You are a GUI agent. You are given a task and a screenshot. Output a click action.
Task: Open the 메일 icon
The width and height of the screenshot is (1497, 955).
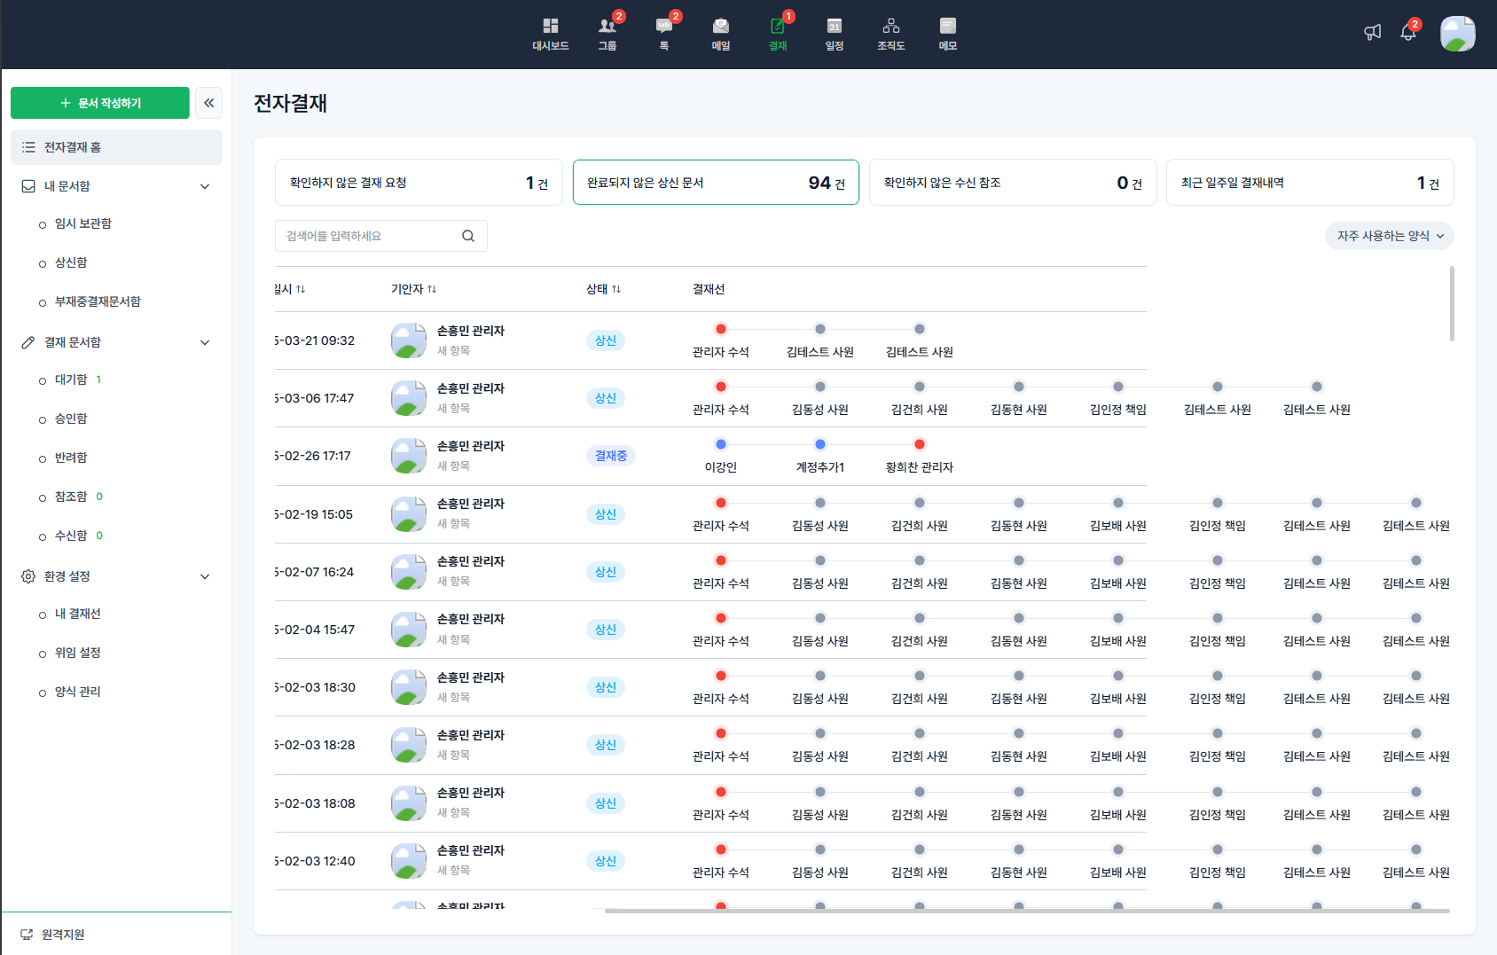point(720,34)
